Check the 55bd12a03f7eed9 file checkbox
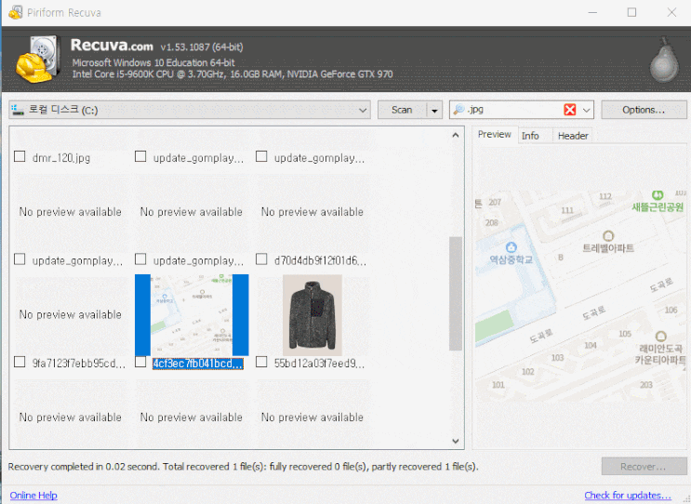Image resolution: width=691 pixels, height=504 pixels. 261,362
